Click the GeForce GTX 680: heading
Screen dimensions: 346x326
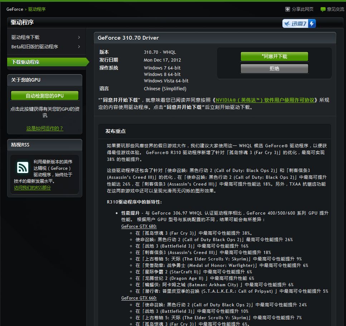pyautogui.click(x=139, y=226)
